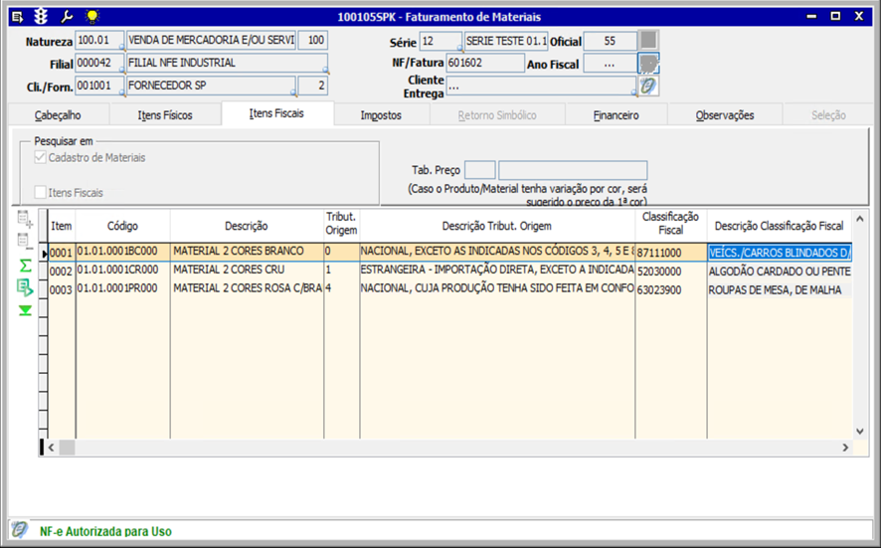Screen dimensions: 881x548
Task: Click item cell 0003
Action: point(62,289)
